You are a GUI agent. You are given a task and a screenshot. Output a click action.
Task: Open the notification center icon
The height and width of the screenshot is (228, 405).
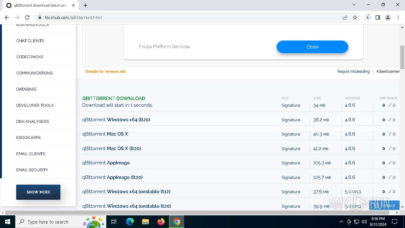pos(395,222)
